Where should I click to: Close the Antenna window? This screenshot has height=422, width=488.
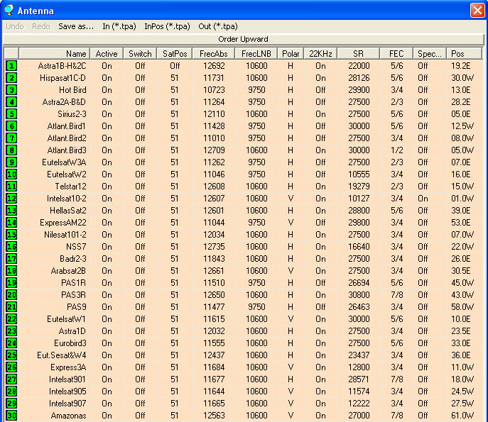pyautogui.click(x=477, y=11)
